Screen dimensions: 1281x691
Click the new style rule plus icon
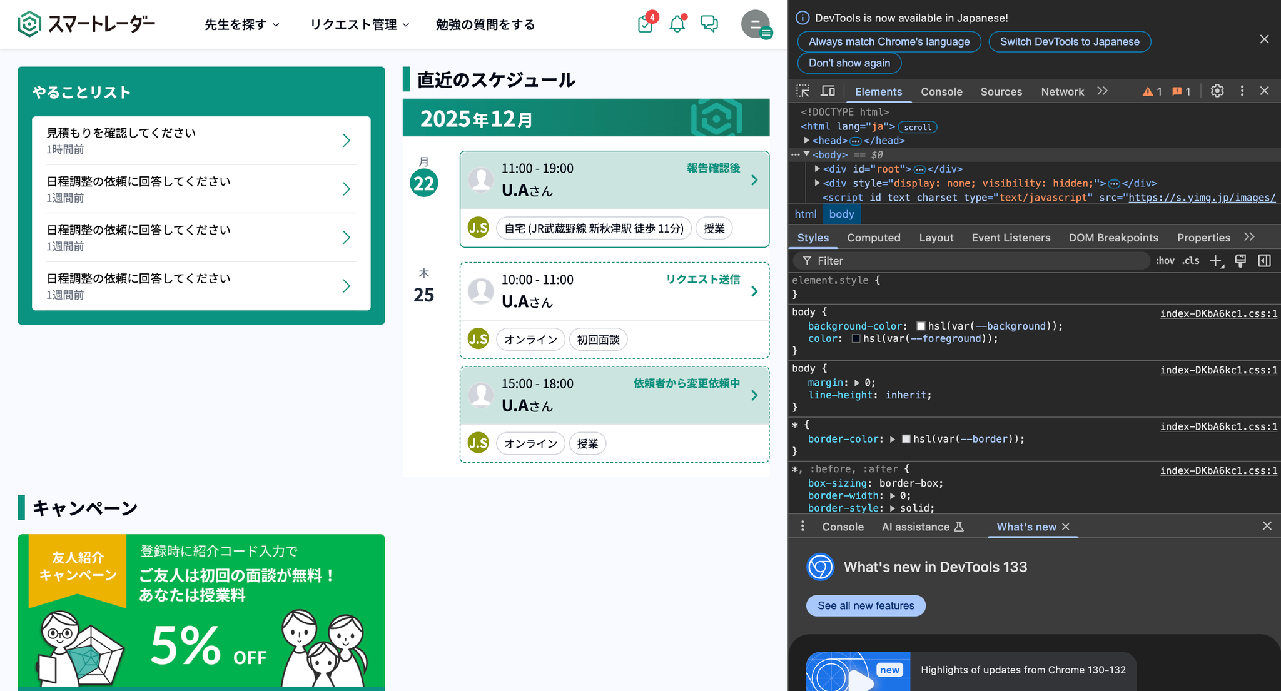[x=1215, y=261]
